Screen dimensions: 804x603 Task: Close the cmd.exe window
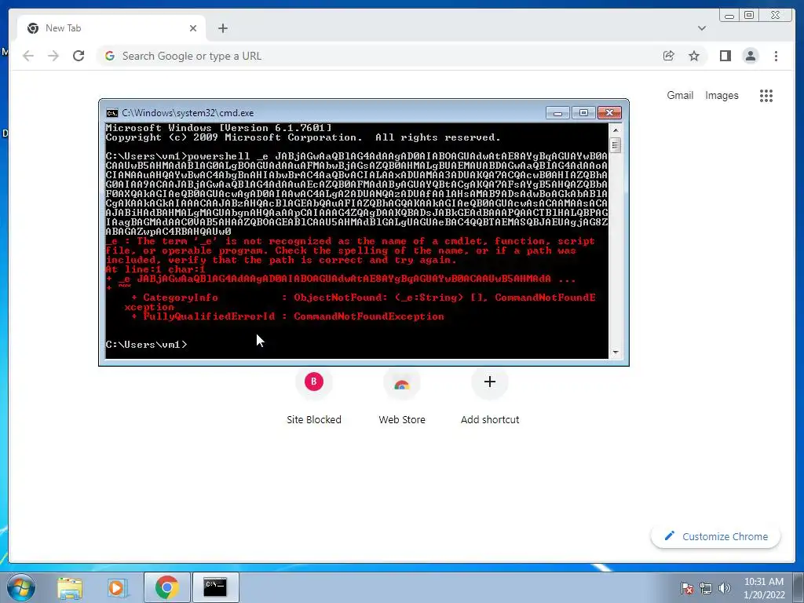609,113
